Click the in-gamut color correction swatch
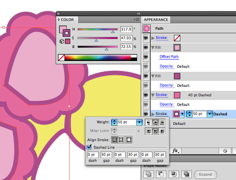 (68, 41)
